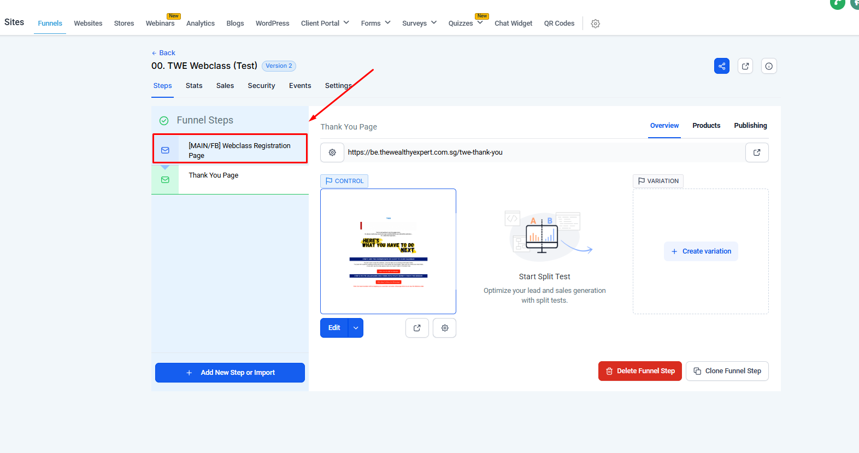This screenshot has width=859, height=453.
Task: Go to the Products tab
Action: click(x=706, y=126)
